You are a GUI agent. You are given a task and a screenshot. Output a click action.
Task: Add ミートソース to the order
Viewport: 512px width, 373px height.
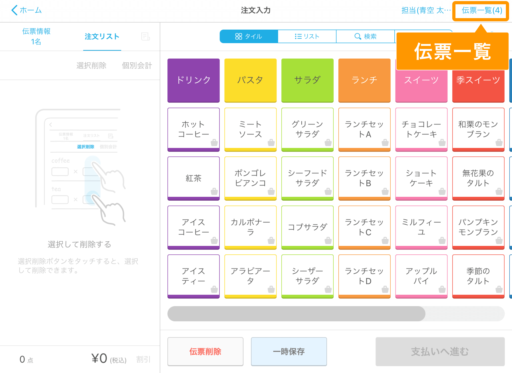click(x=250, y=129)
